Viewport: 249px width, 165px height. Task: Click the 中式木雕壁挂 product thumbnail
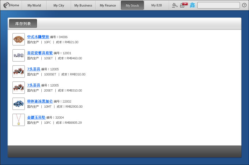click(x=19, y=39)
